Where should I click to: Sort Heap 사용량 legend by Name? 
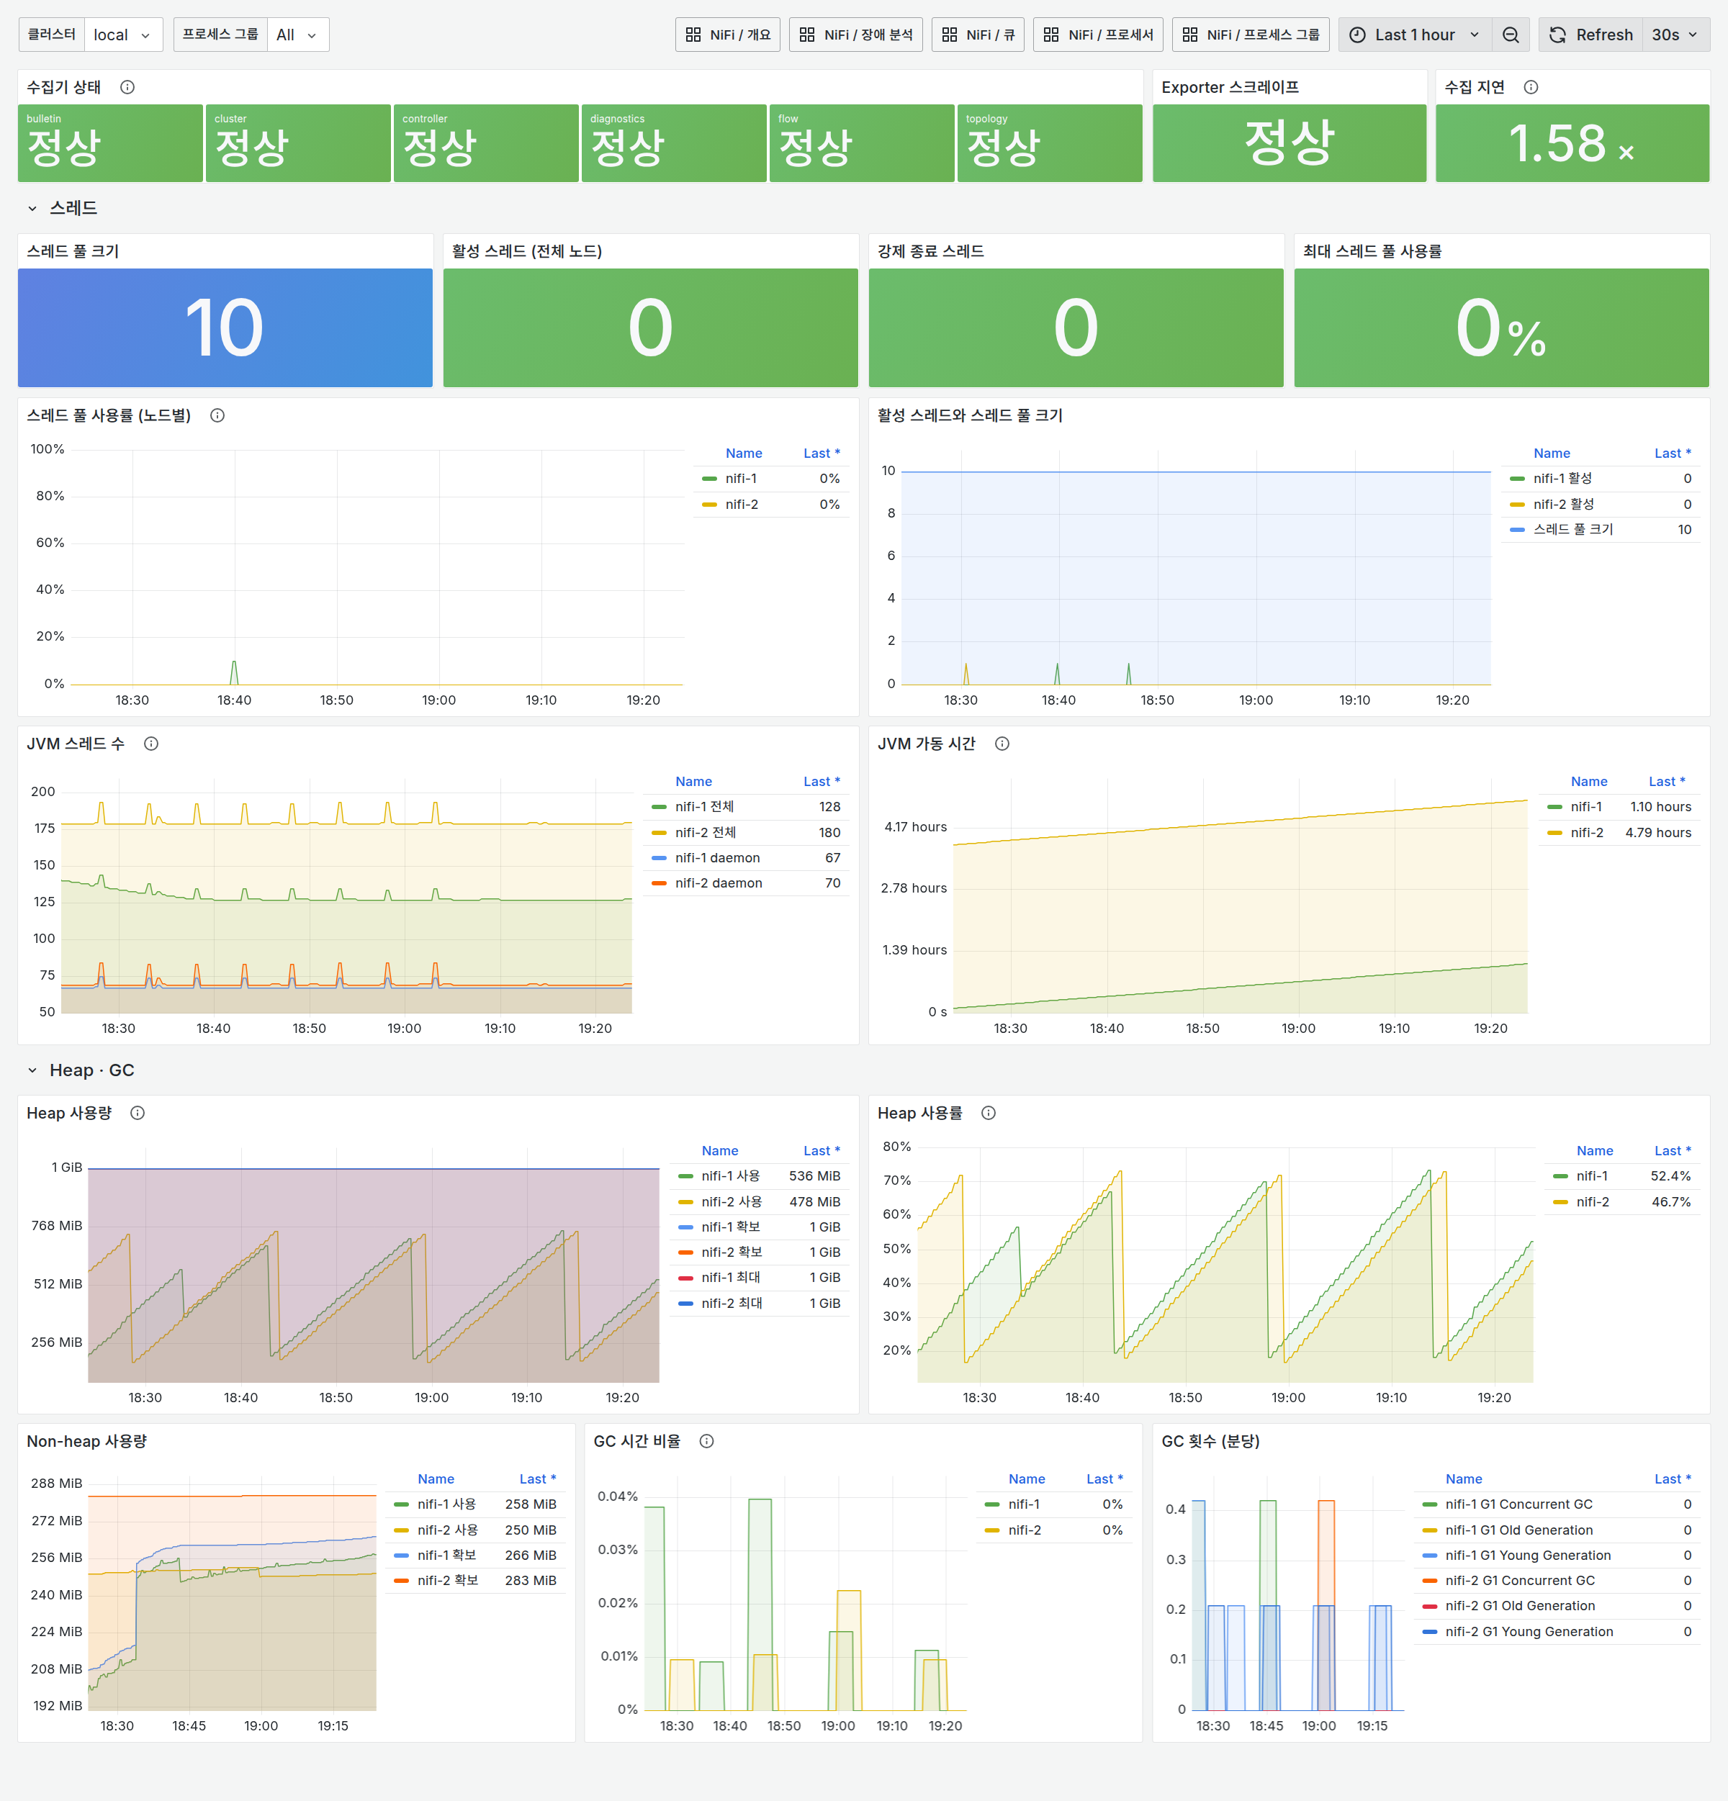[720, 1150]
